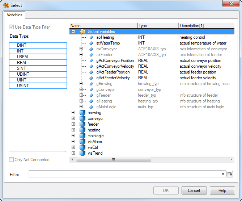242x201 pixels.
Task: Expand the heating module node
Action: coord(73,130)
